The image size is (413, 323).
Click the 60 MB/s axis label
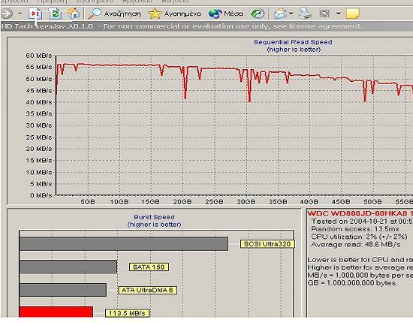(39, 56)
